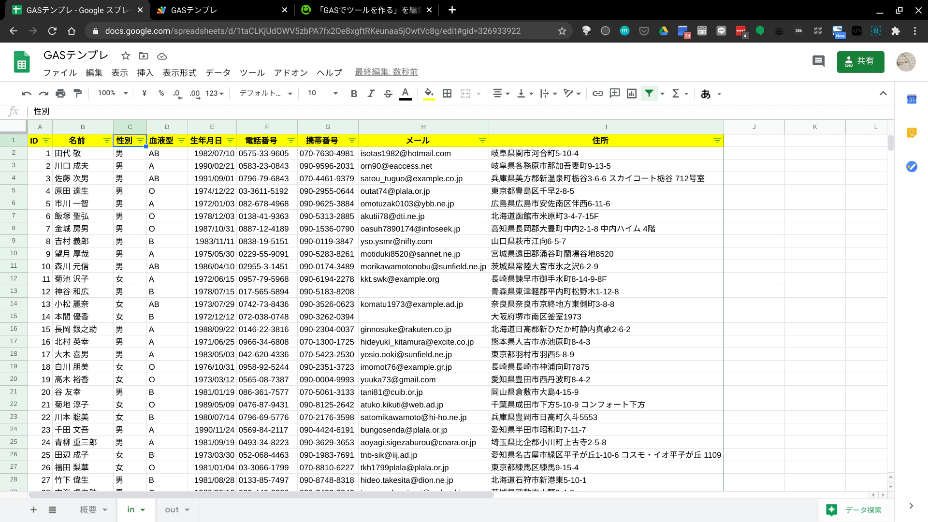Click the Insert comment icon
This screenshot has width=928, height=522.
[x=614, y=94]
